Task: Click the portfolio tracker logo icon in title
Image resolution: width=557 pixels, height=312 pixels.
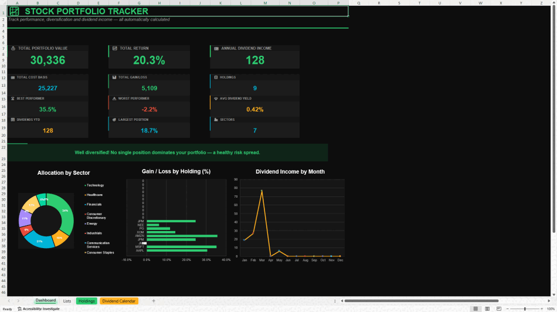Action: (x=14, y=11)
